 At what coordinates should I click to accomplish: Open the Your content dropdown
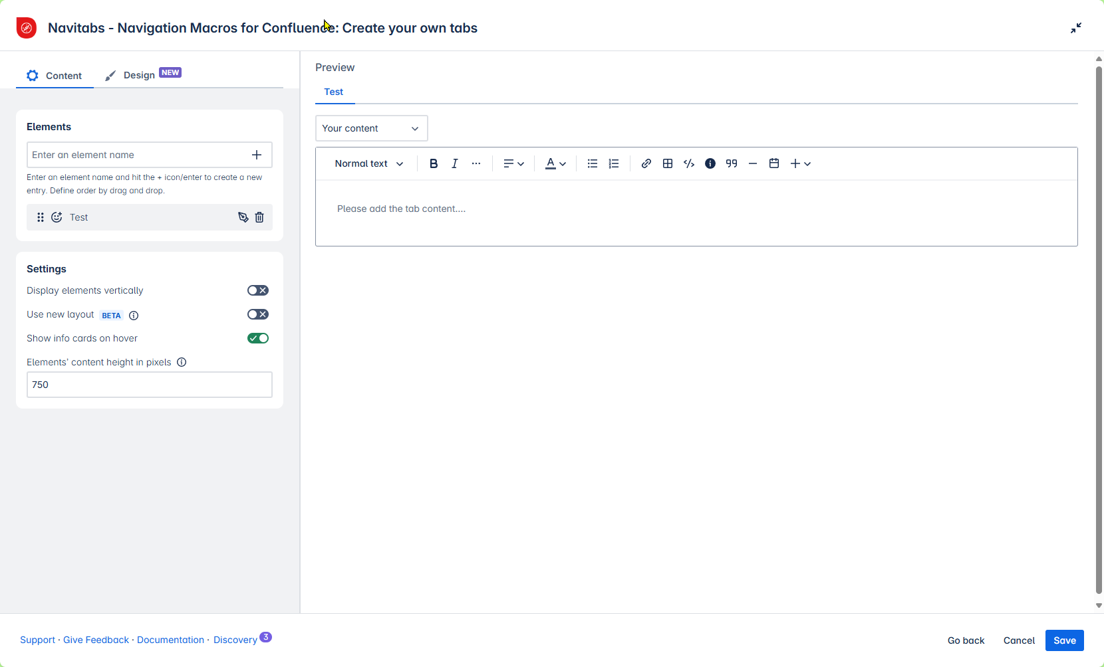pos(371,128)
